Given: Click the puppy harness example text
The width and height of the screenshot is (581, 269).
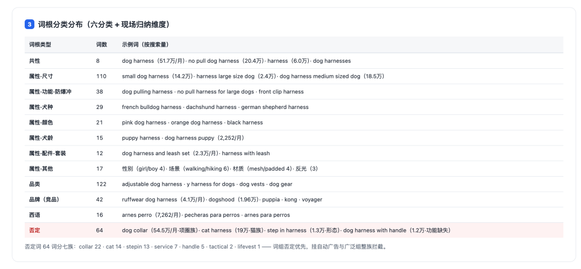Looking at the screenshot, I should click(x=141, y=138).
